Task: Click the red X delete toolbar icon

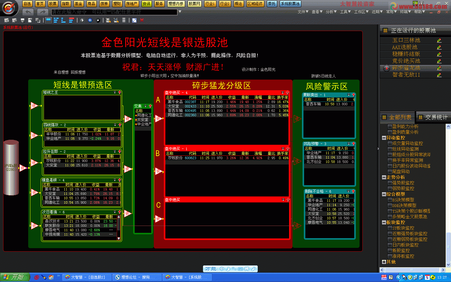Action: pos(142,20)
